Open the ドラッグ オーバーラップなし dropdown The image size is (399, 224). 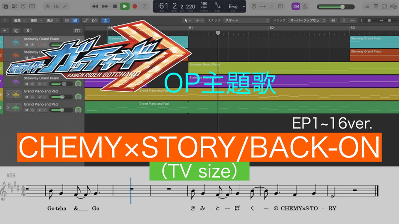(308, 20)
